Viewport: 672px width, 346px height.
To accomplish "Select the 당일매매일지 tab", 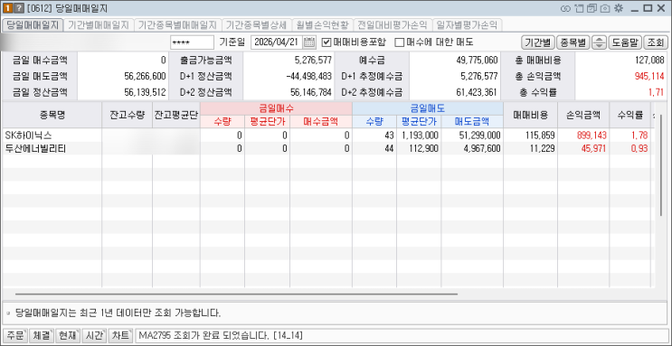I will pos(33,24).
